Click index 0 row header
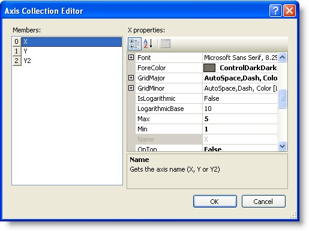The width and height of the screenshot is (309, 231). pos(17,41)
